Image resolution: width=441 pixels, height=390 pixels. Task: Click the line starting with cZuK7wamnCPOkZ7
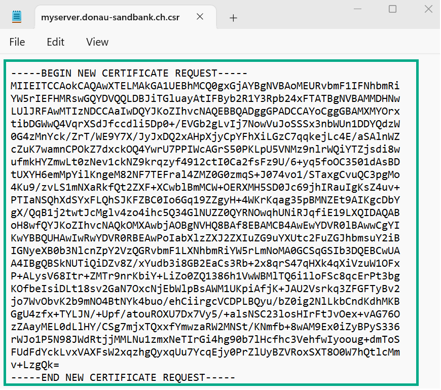[x=205, y=149]
